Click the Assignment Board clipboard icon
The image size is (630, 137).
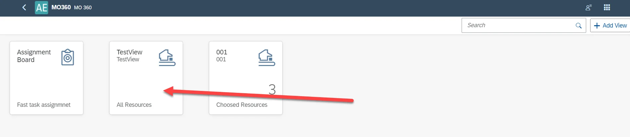click(67, 57)
